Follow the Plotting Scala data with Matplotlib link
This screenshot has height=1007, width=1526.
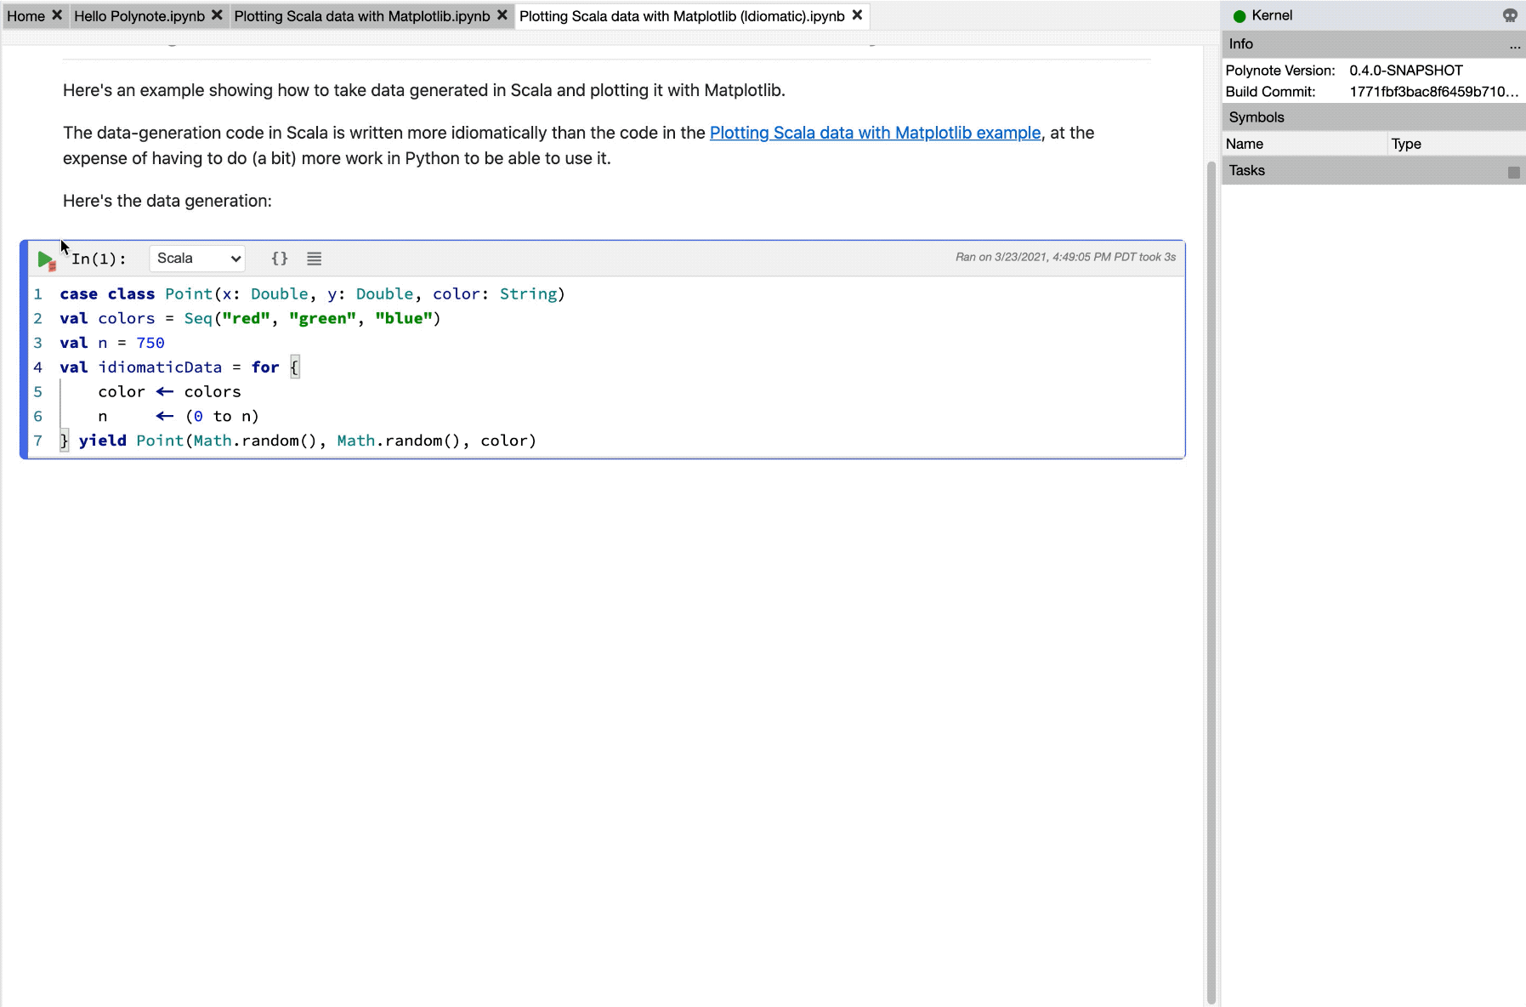click(x=875, y=133)
